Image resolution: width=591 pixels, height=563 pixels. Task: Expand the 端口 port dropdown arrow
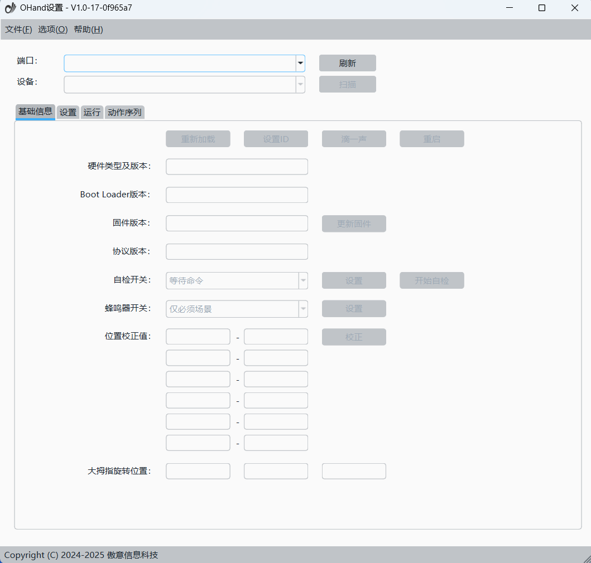(300, 64)
